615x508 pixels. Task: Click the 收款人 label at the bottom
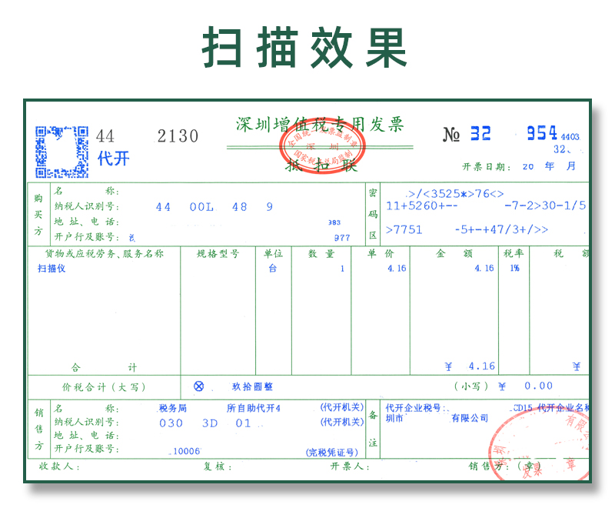pos(59,466)
